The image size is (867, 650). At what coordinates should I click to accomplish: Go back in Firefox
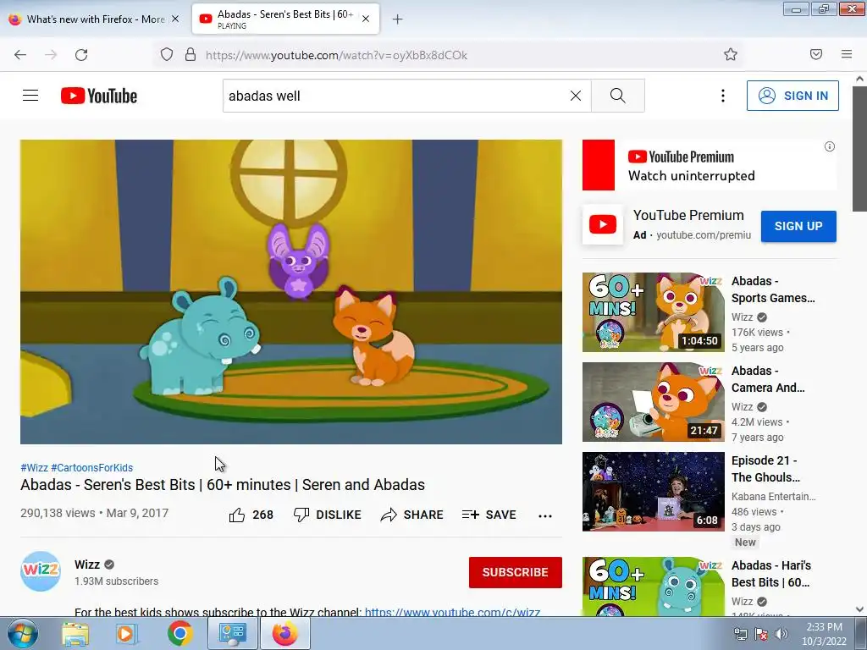pyautogui.click(x=20, y=55)
